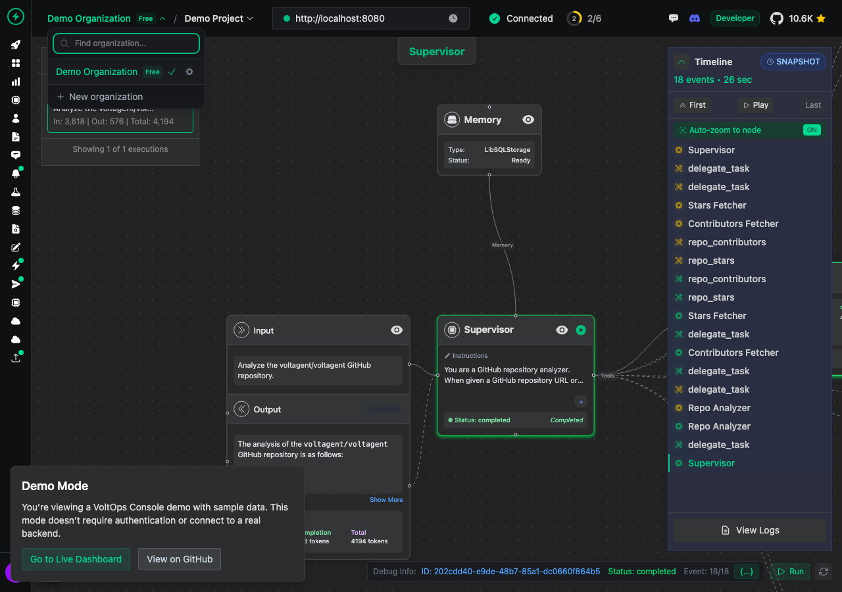Open the flask experiments sidebar icon
The image size is (842, 592).
point(16,192)
